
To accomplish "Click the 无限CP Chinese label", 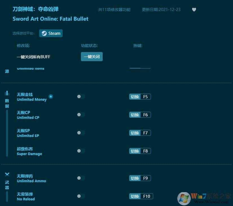I will pyautogui.click(x=23, y=113).
